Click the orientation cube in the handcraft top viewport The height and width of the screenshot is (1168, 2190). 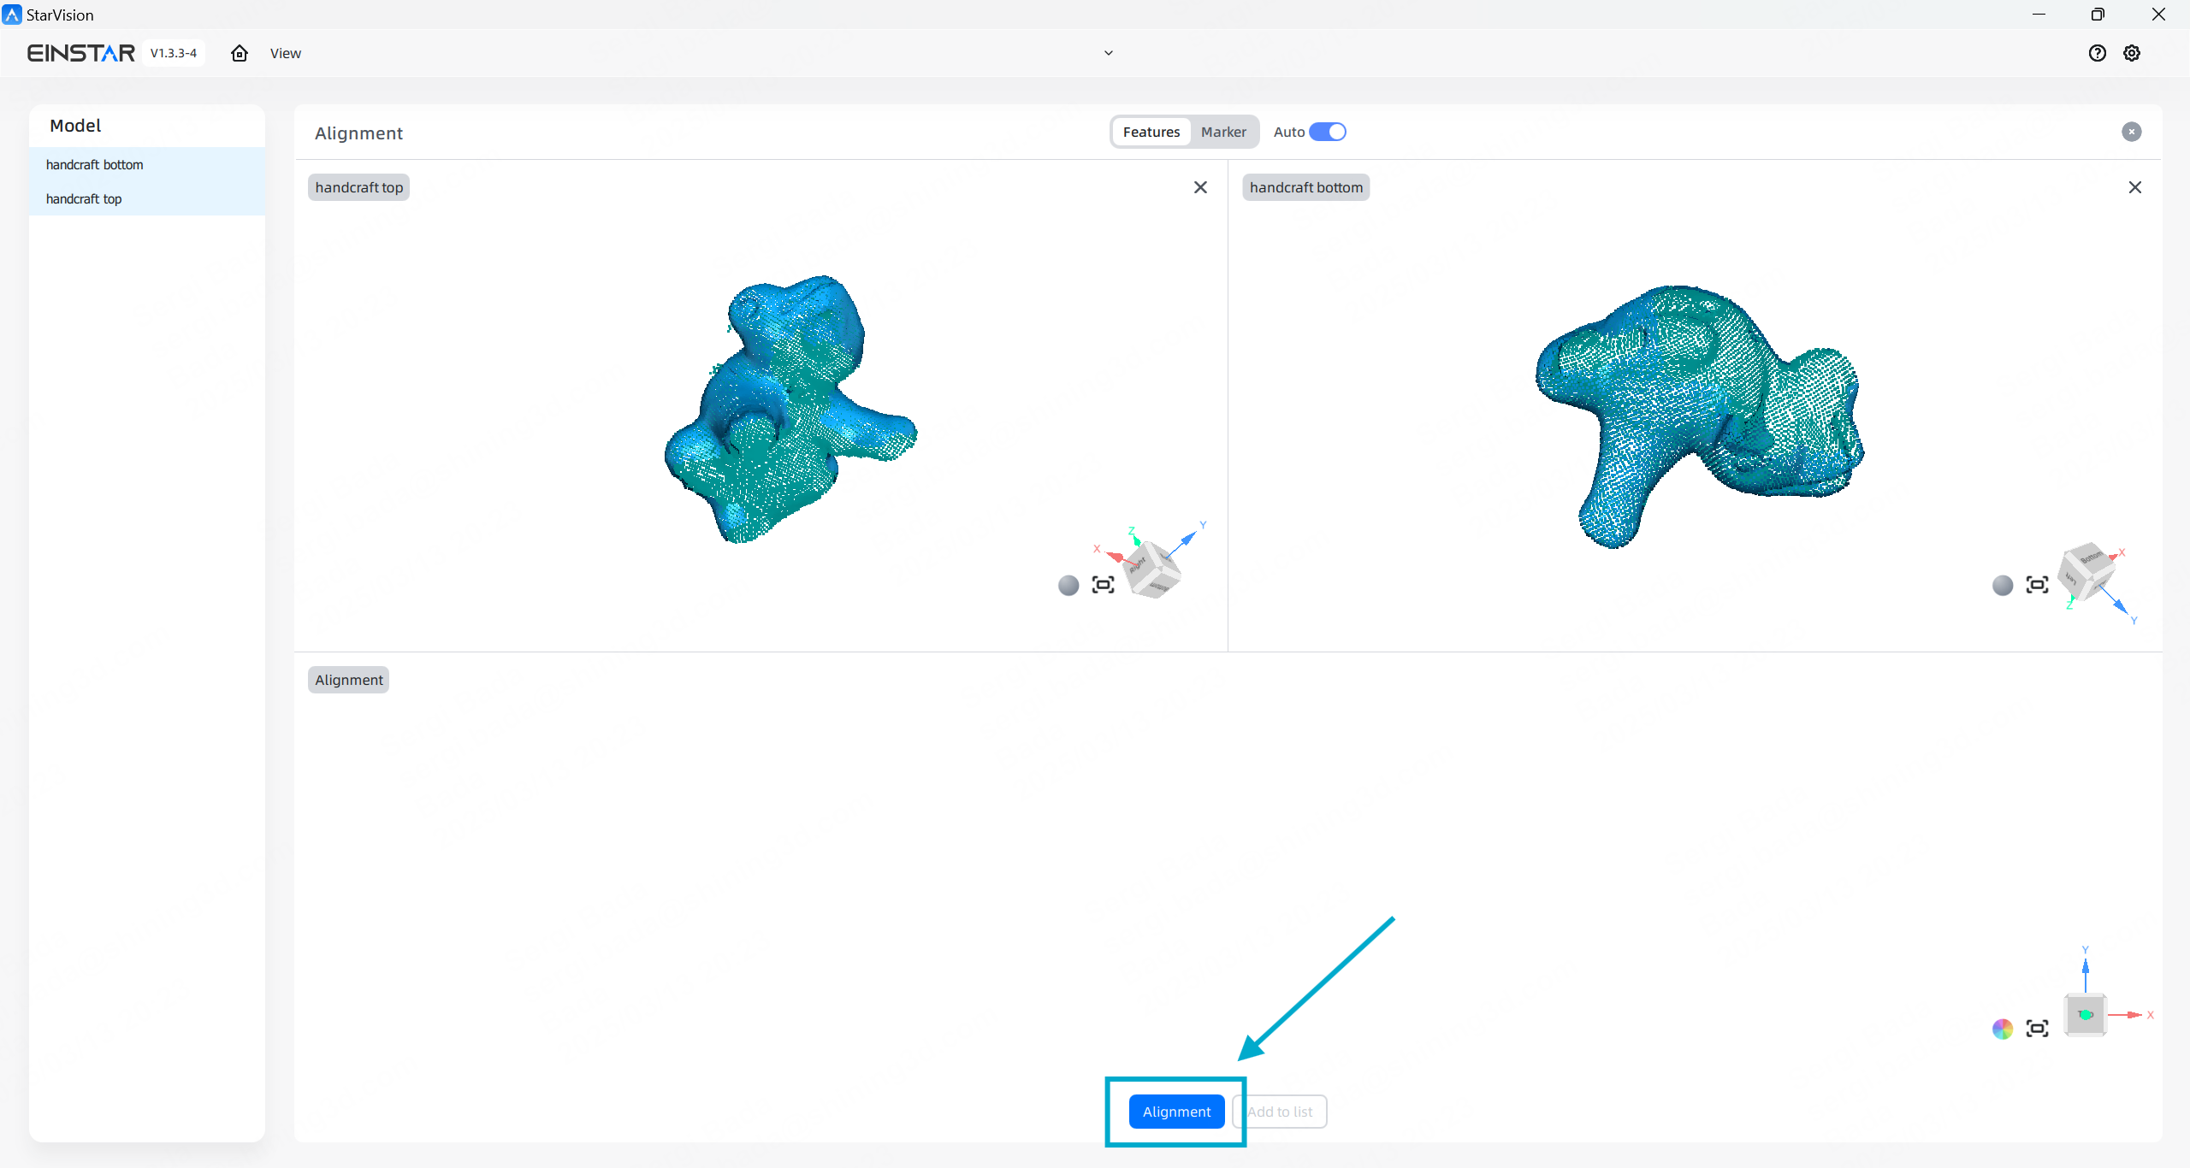(x=1151, y=569)
